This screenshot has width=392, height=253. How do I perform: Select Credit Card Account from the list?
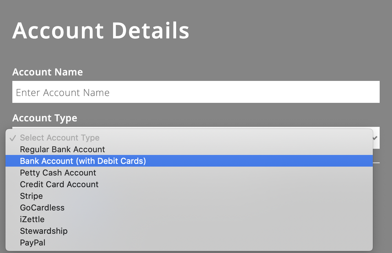(59, 184)
